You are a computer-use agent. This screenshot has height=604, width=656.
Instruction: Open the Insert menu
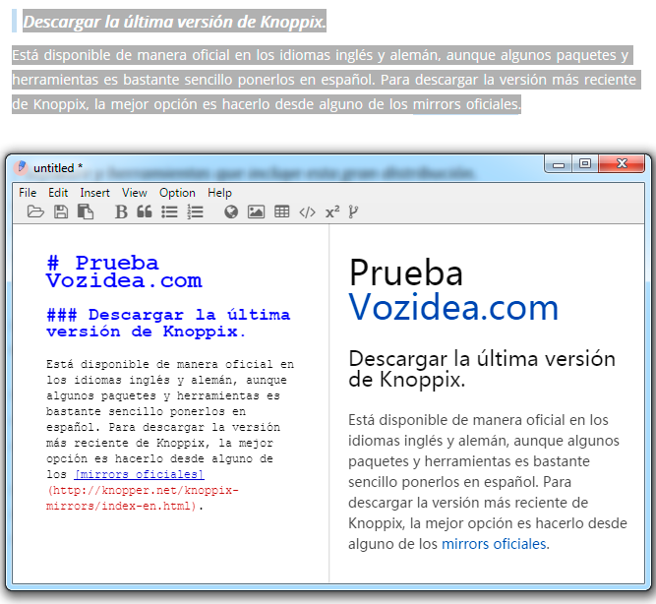point(94,193)
